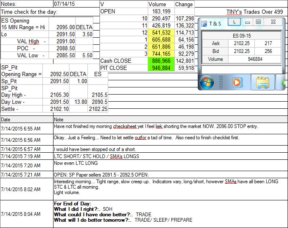Select VAL Low value 2085.50
The height and width of the screenshot is (228, 288).
(x=62, y=55)
